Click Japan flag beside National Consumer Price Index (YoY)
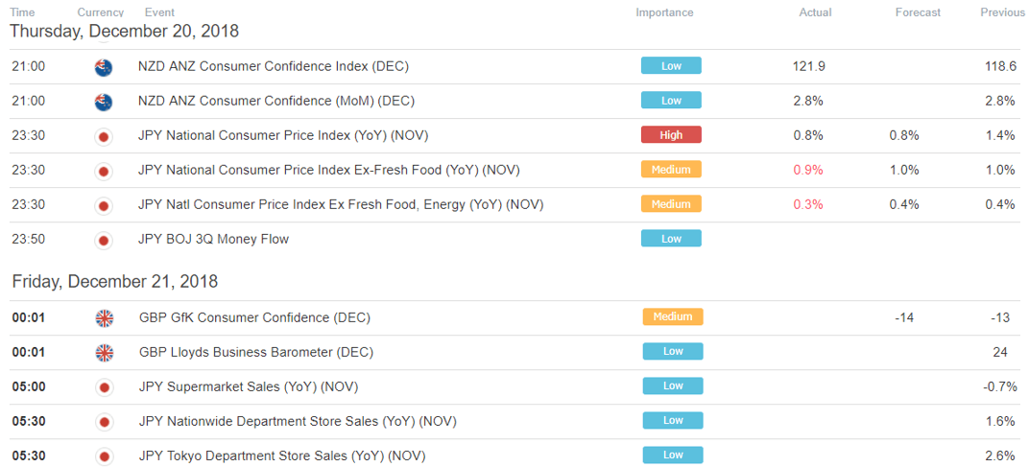This screenshot has width=1029, height=467. click(x=104, y=136)
